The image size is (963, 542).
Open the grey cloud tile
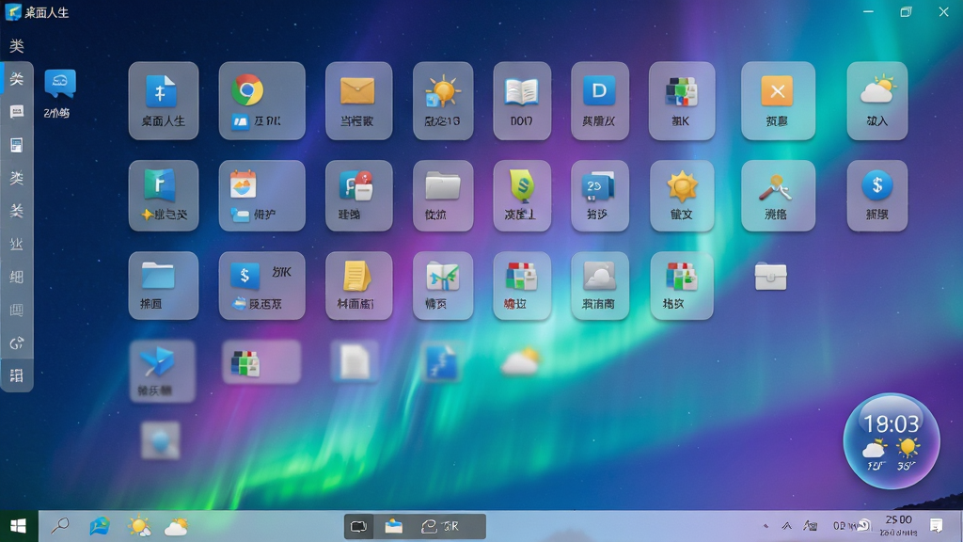pos(599,285)
